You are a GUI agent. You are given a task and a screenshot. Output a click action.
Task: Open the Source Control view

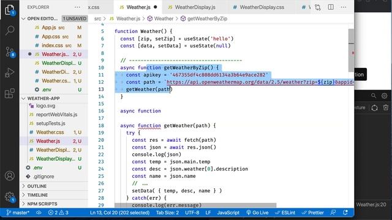[x=10, y=52]
